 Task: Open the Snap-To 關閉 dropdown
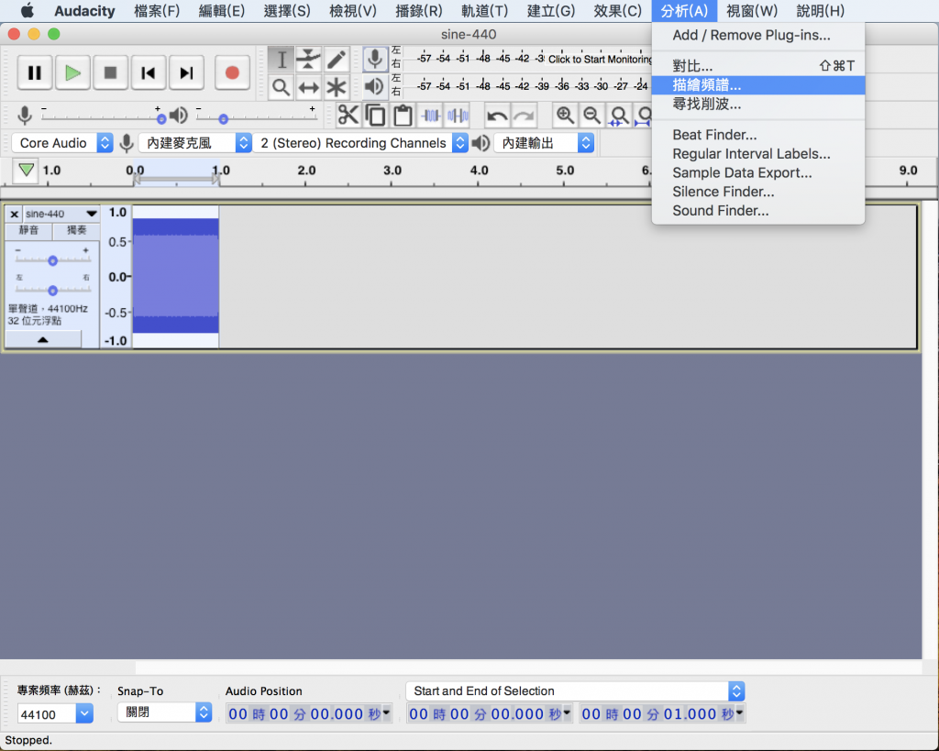point(165,712)
